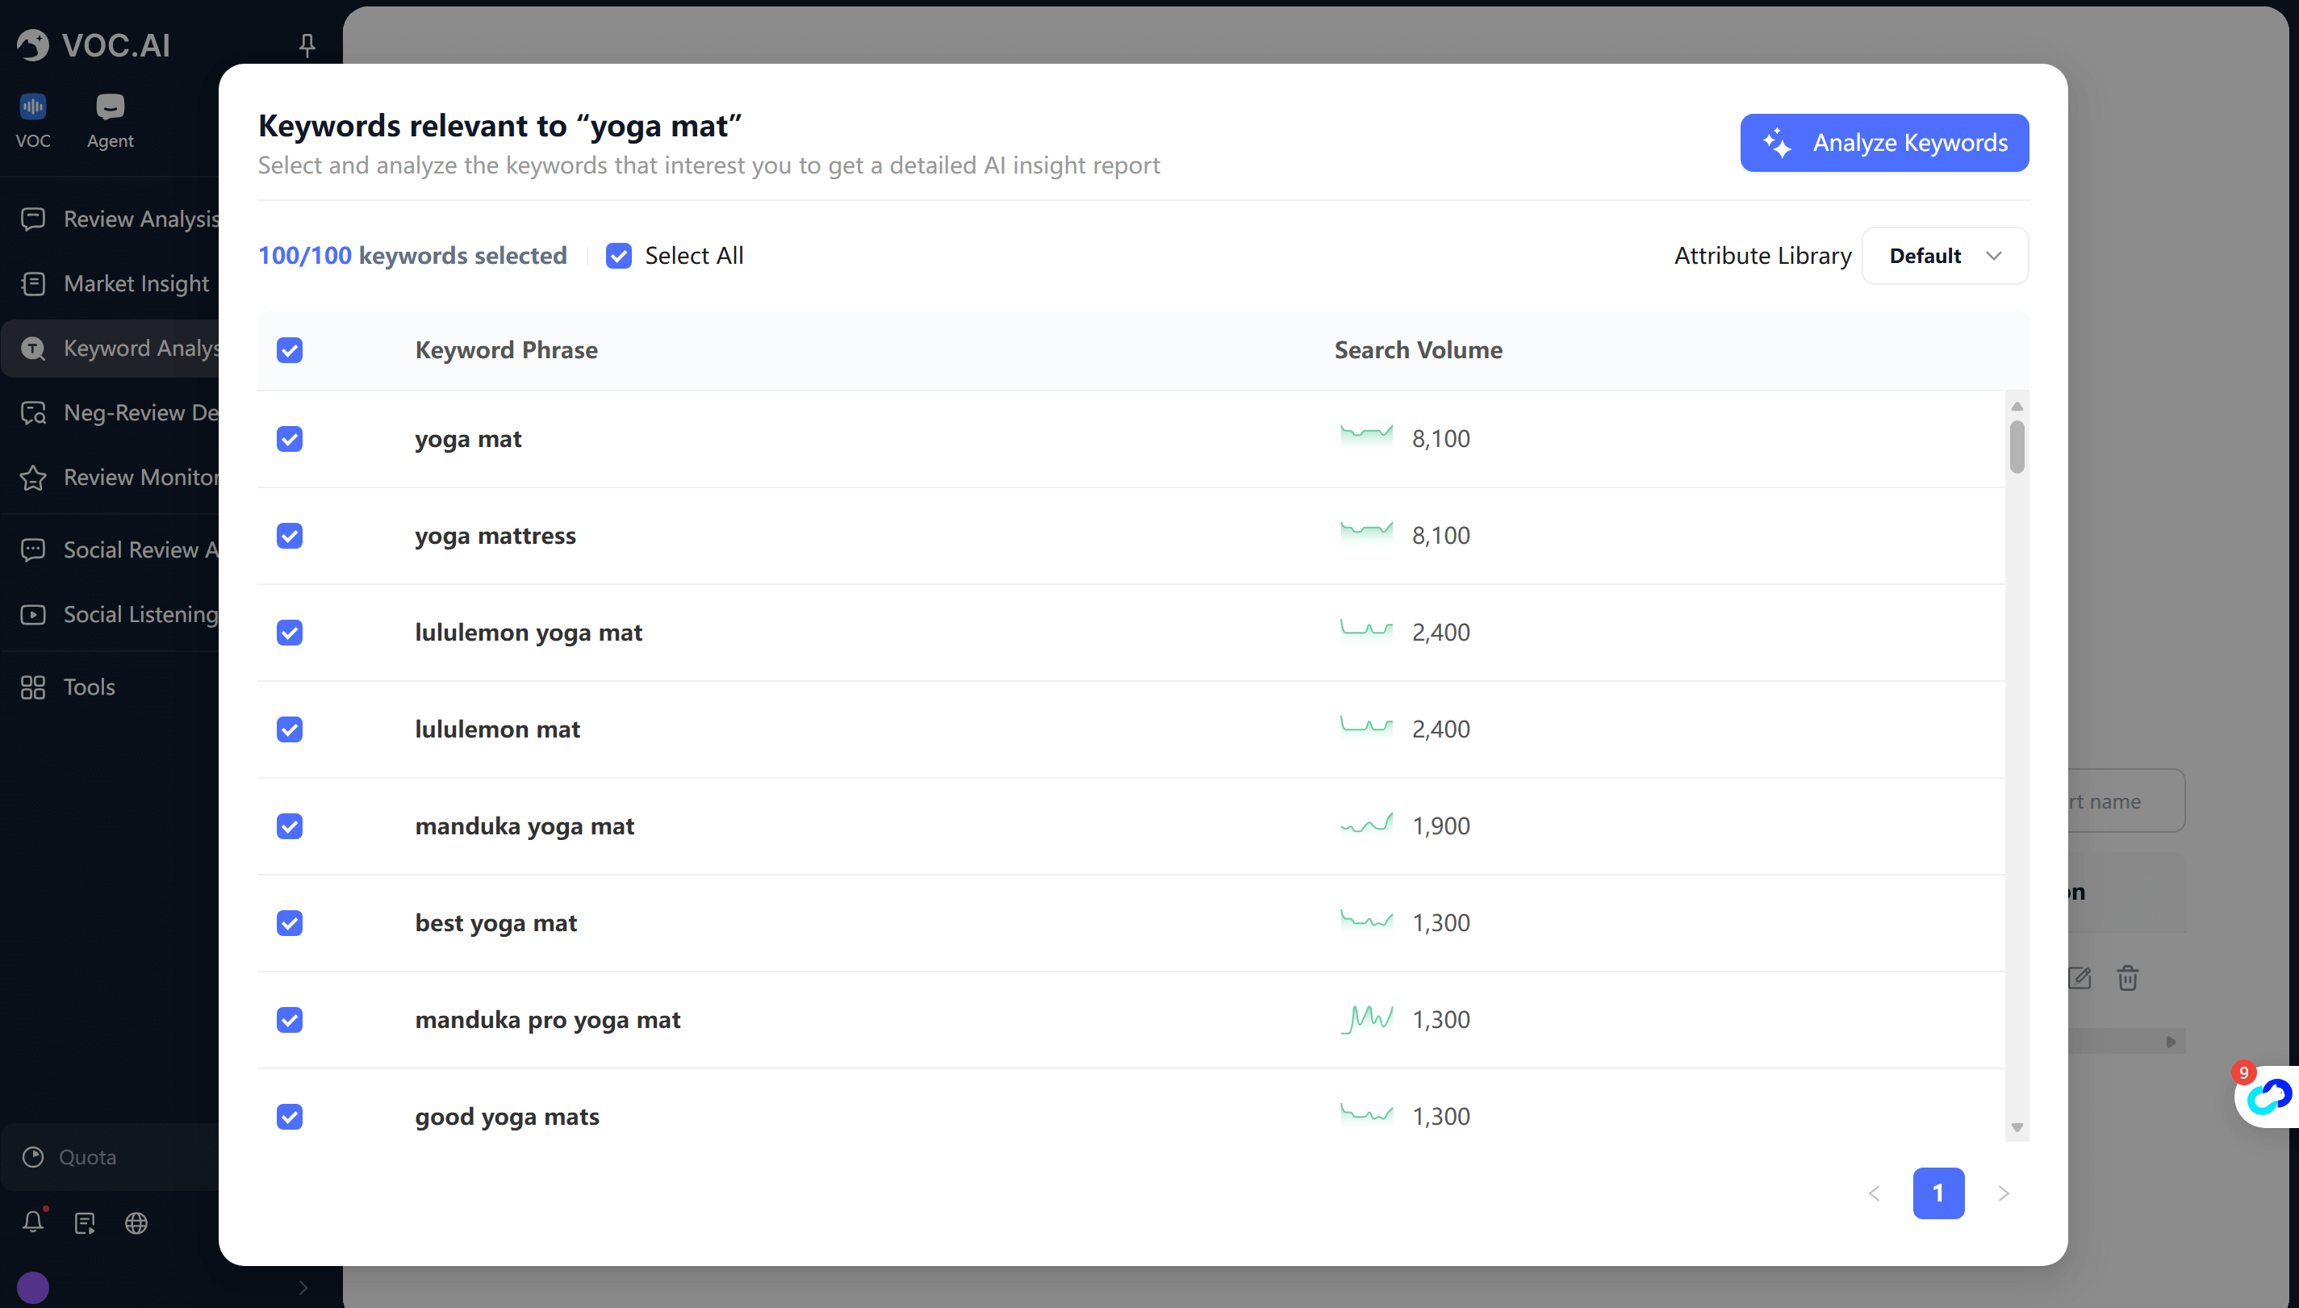Open the Agent module icon
This screenshot has height=1308, width=2299.
[110, 108]
